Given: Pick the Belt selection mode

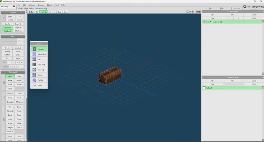Looking at the screenshot, I should [x=39, y=59].
